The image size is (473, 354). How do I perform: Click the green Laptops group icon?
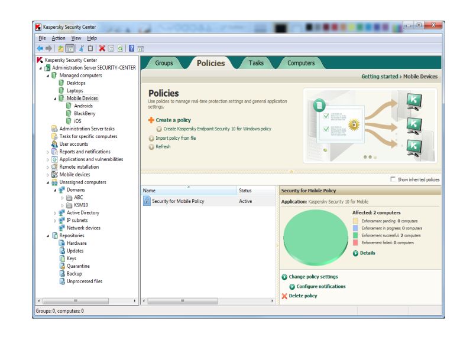point(61,91)
